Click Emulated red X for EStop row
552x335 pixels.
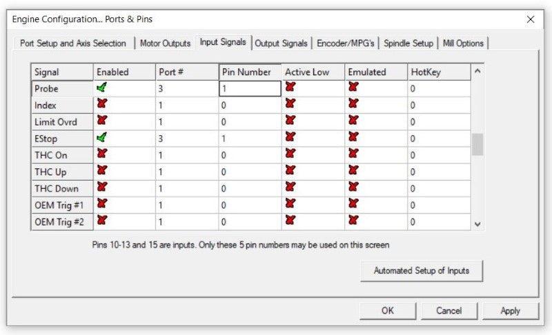pyautogui.click(x=353, y=137)
